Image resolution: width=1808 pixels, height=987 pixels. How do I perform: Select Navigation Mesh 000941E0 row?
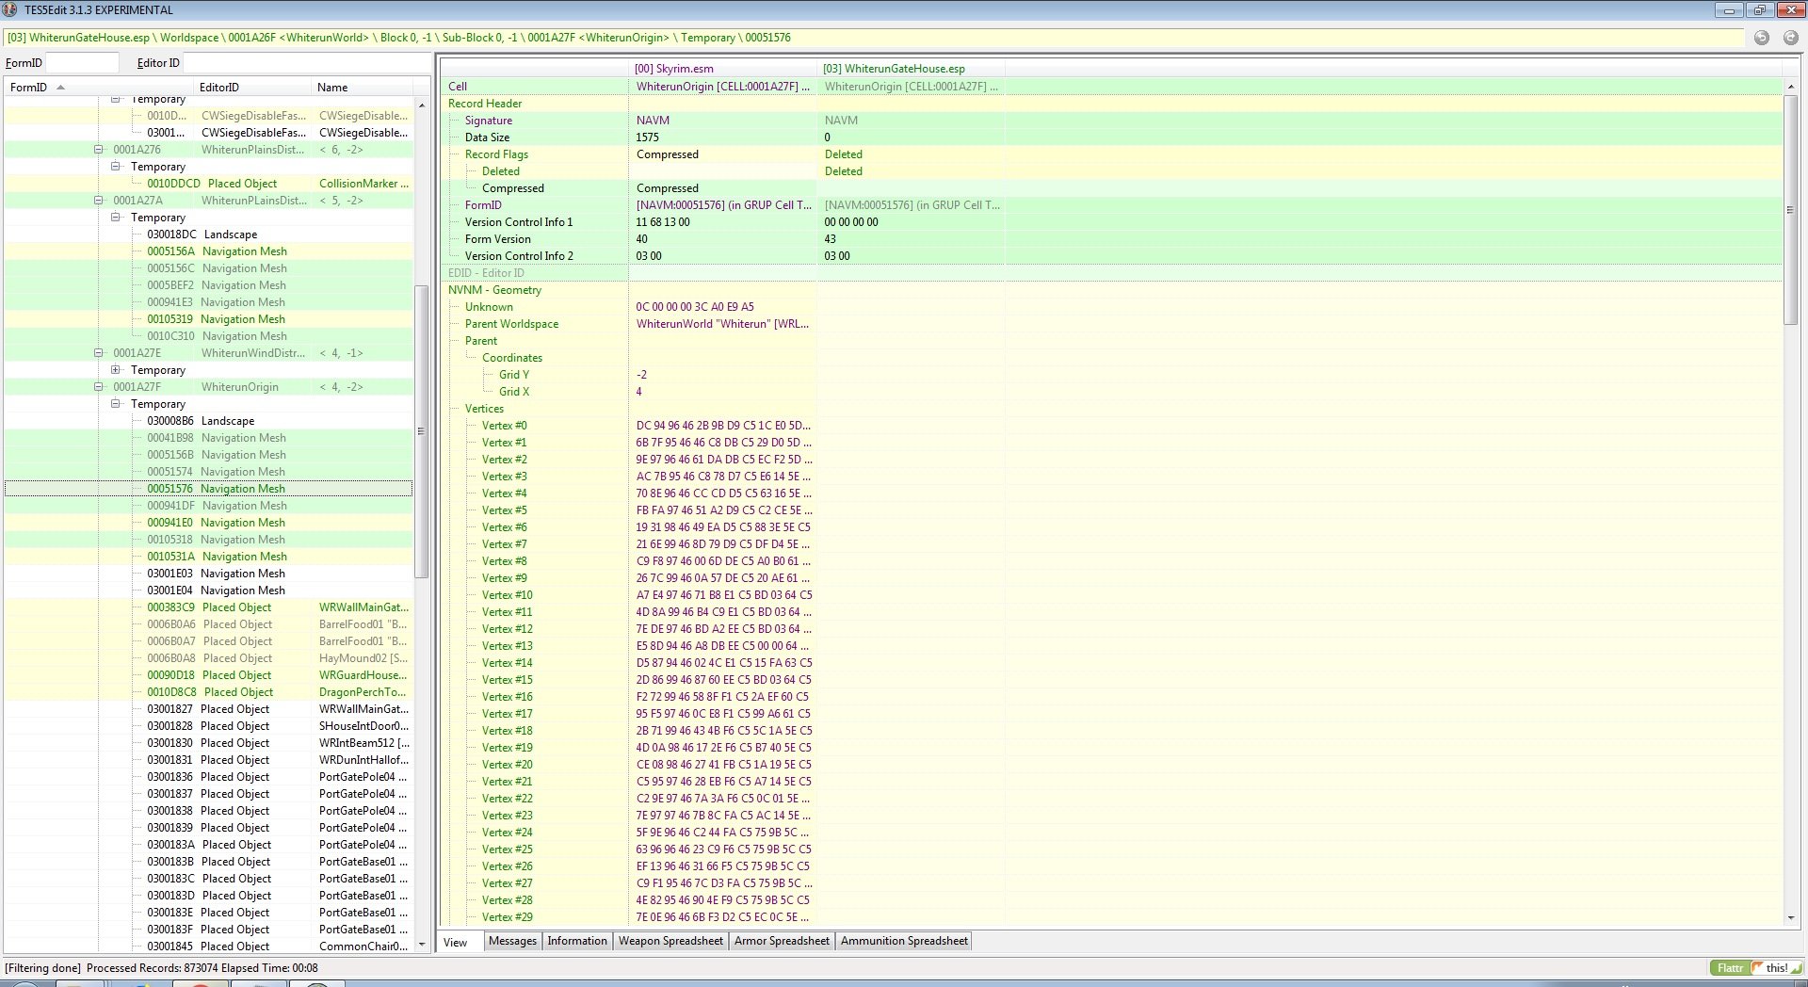[208, 523]
